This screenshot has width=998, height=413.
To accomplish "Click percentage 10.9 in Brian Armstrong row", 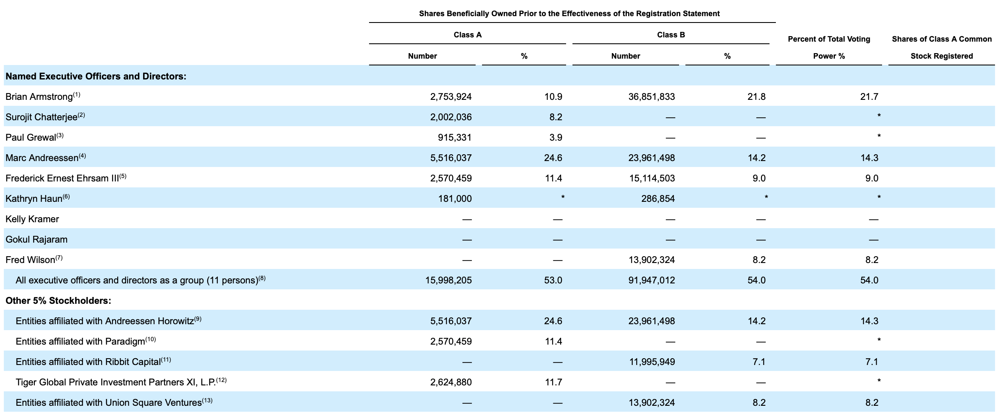I will tap(553, 96).
